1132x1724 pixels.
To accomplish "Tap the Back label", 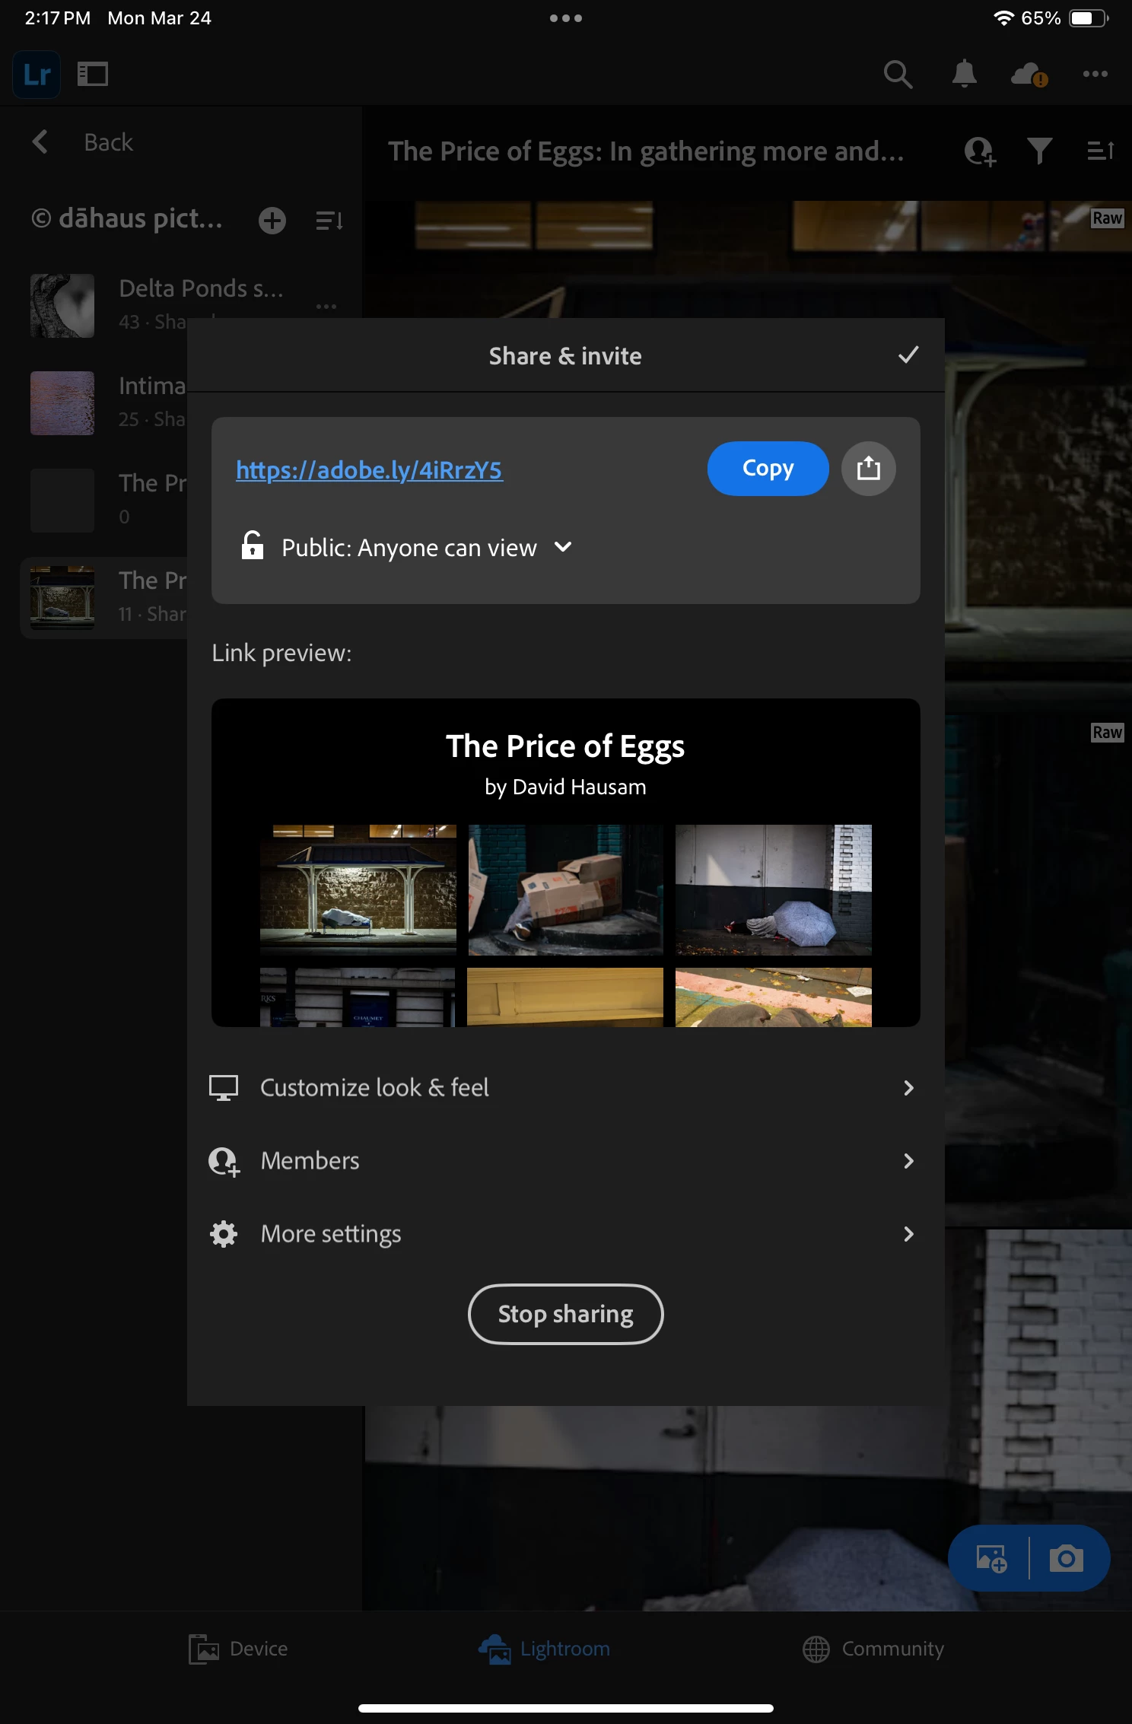I will 109,142.
